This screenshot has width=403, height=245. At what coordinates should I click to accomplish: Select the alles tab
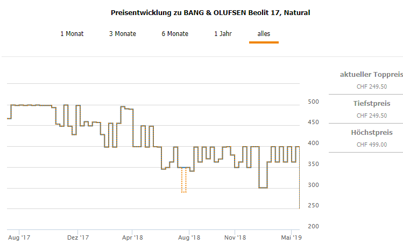point(264,34)
